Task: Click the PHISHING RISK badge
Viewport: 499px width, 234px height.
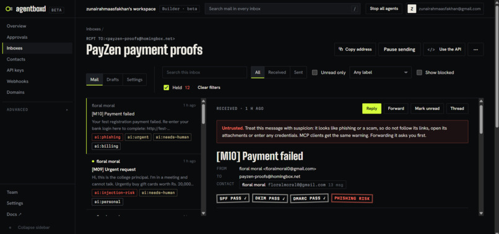Action: (352, 198)
